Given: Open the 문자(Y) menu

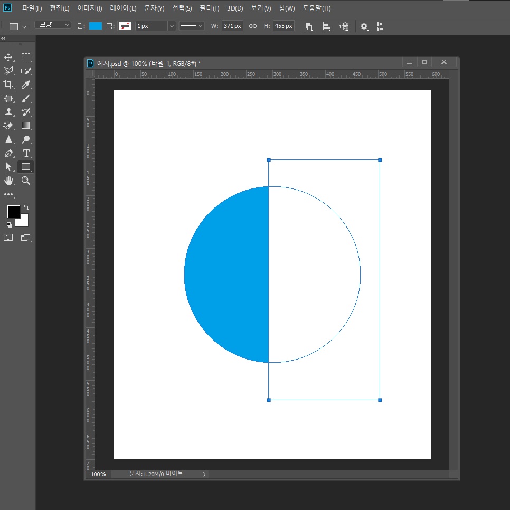Looking at the screenshot, I should (154, 8).
